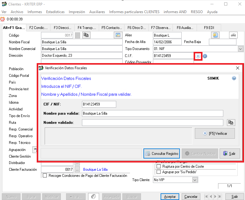The height and width of the screenshot is (200, 245).
Task: Copy the Nombre validado field value
Action: (x=231, y=123)
